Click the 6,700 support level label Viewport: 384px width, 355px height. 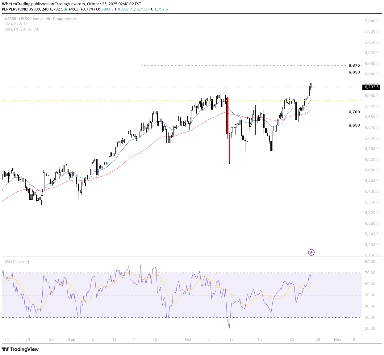pos(353,112)
